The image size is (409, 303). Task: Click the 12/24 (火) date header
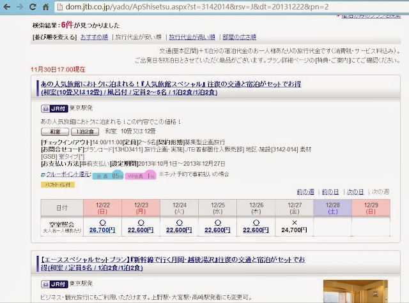pyautogui.click(x=179, y=208)
